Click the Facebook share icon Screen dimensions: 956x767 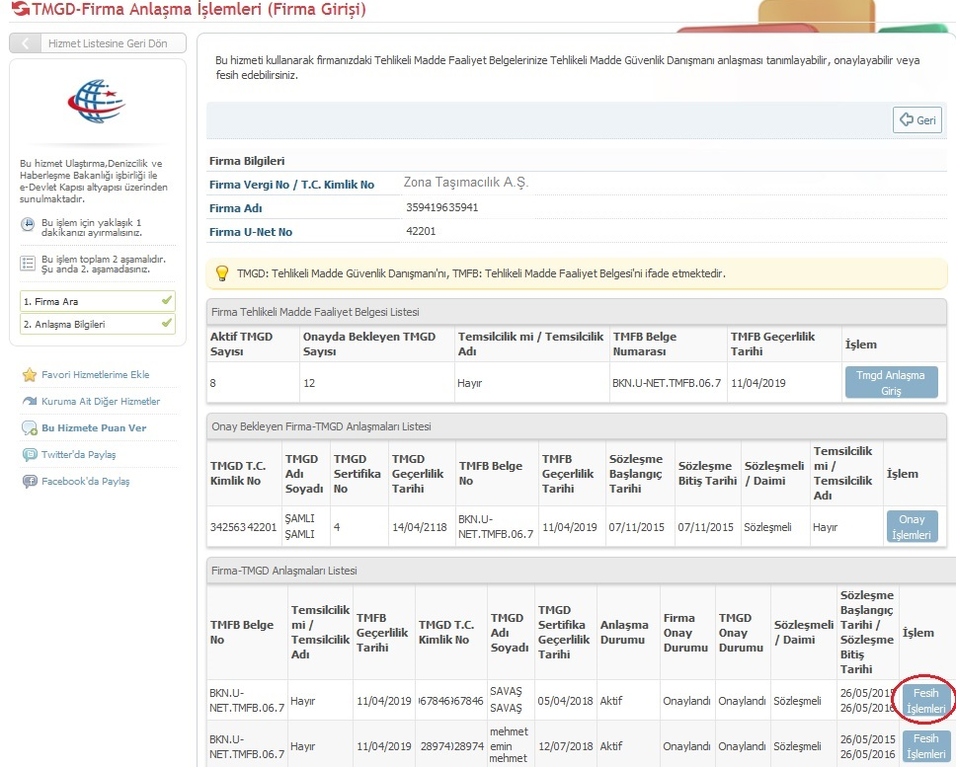click(x=30, y=482)
